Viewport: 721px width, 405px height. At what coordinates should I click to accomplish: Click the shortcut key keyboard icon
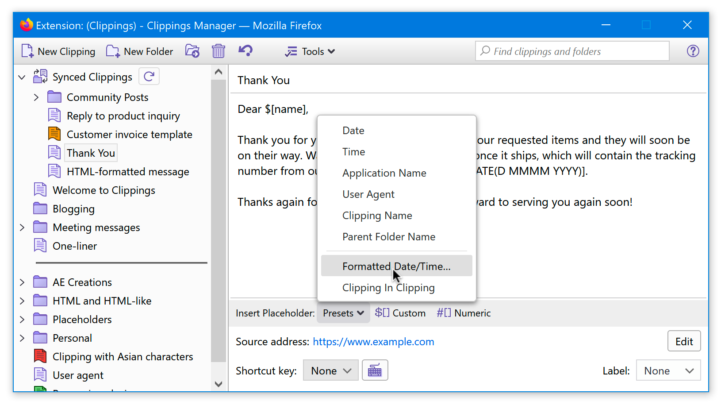click(375, 370)
